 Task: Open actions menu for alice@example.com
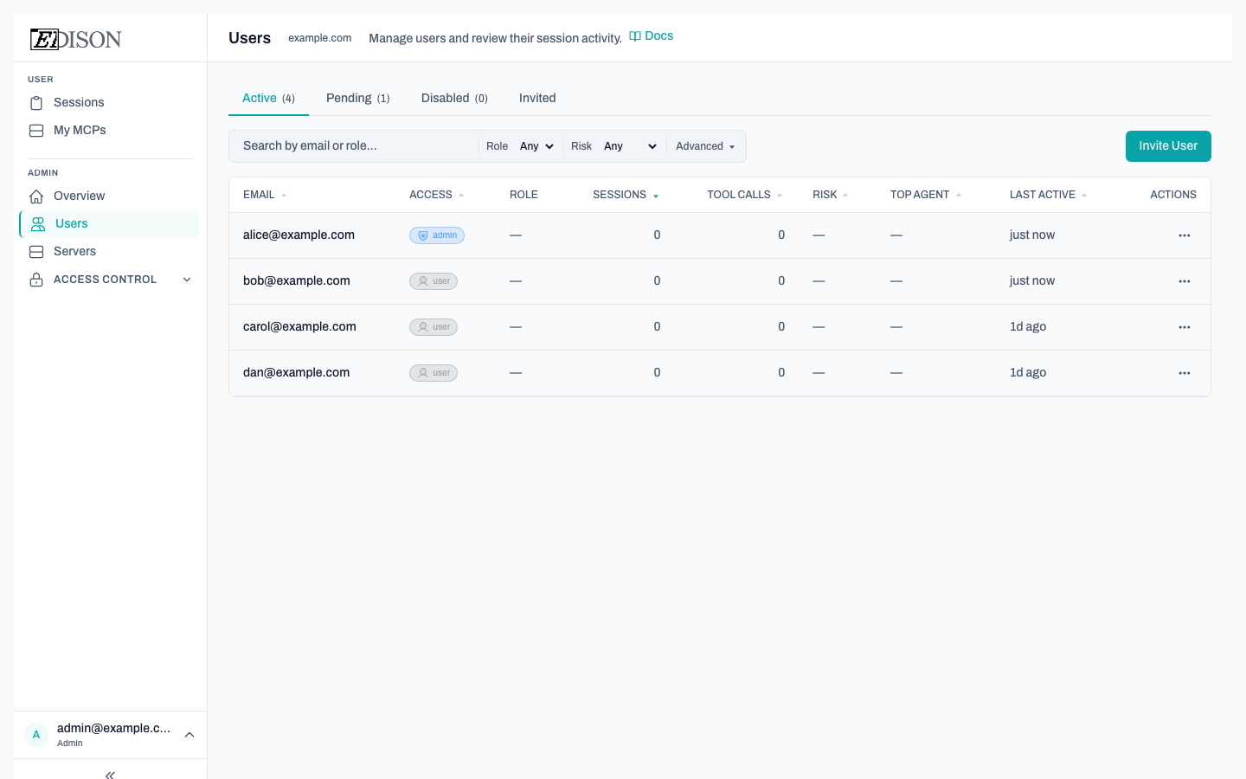point(1184,235)
